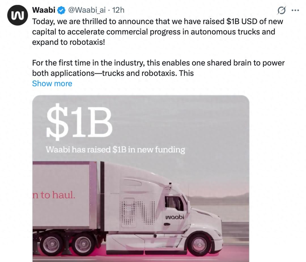Screen dimensions: 306x262
Task: Click the blue verified badge
Action: [x=61, y=10]
